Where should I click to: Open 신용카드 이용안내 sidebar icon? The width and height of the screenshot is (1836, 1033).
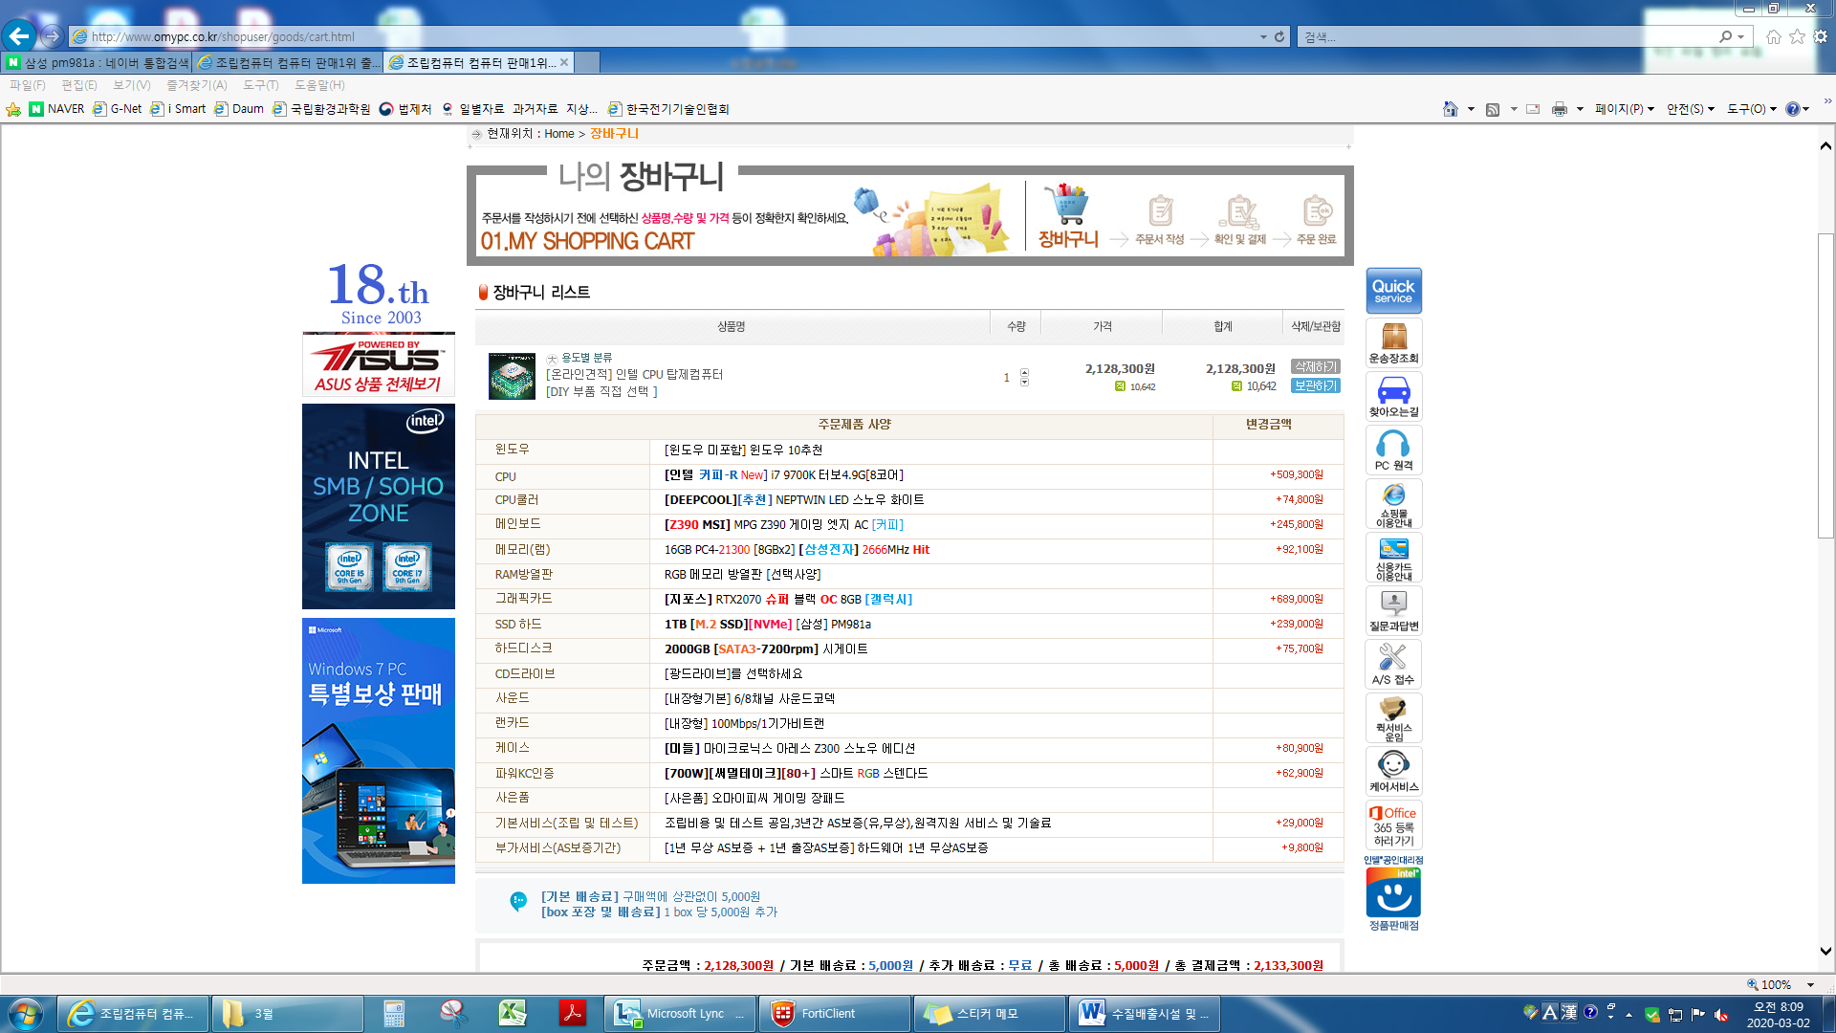click(x=1393, y=558)
